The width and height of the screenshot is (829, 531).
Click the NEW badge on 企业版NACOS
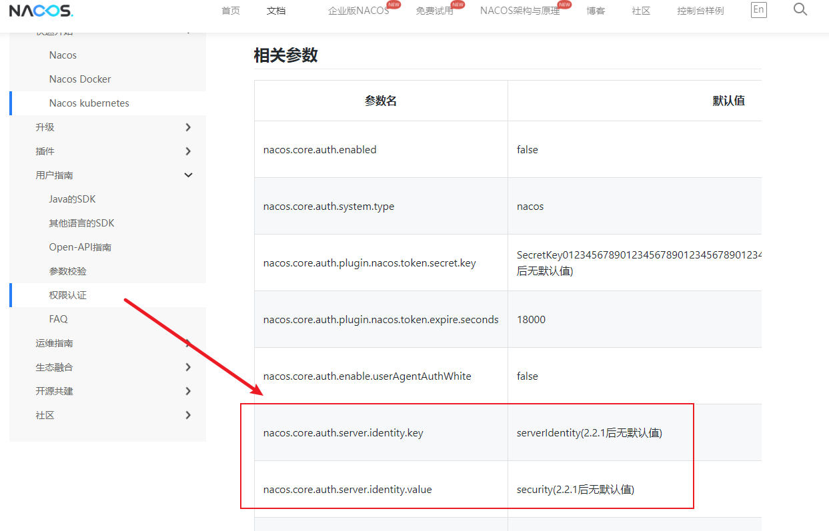tap(393, 4)
